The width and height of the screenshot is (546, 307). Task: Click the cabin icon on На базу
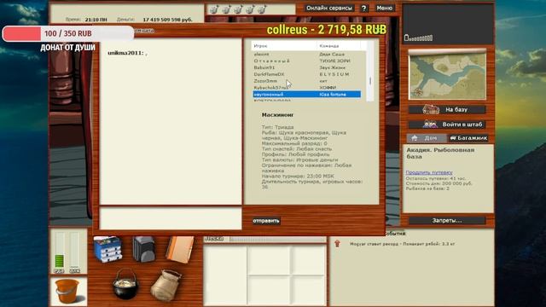(430, 110)
